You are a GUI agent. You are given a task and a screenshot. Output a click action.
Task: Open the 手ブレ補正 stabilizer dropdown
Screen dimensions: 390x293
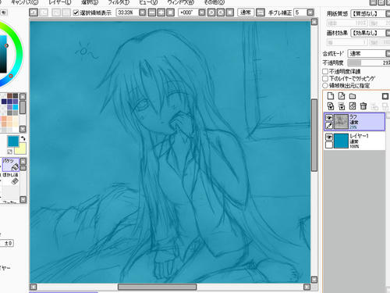[x=310, y=13]
